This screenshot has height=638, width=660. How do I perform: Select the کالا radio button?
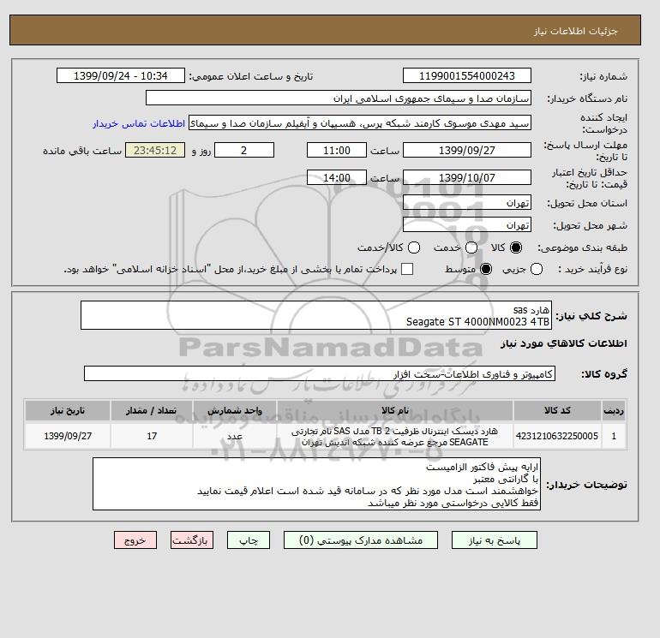(516, 247)
